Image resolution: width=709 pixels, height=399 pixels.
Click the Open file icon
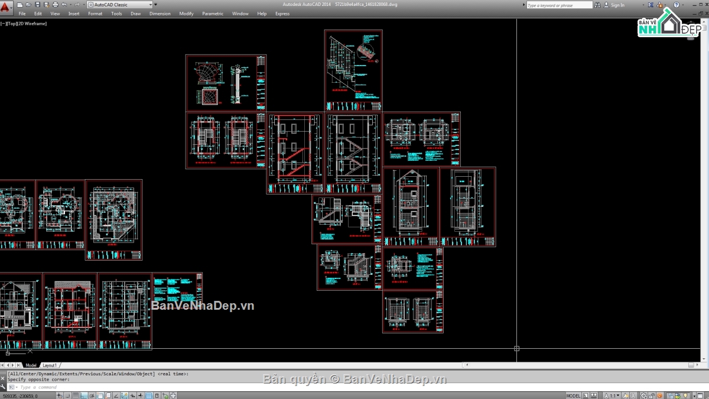pyautogui.click(x=29, y=4)
